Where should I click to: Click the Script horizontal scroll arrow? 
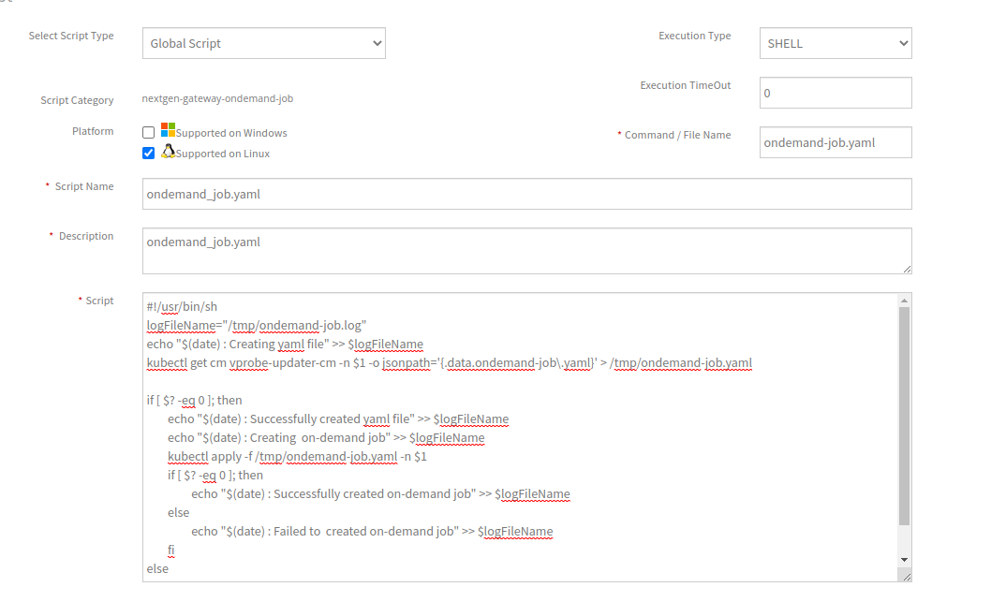[904, 559]
